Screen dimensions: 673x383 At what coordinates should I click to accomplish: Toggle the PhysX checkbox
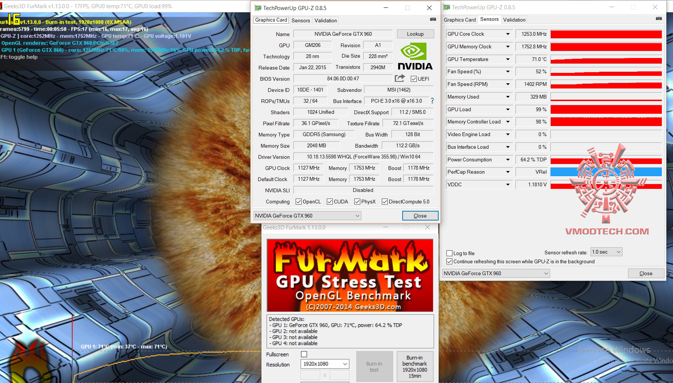[x=357, y=202]
